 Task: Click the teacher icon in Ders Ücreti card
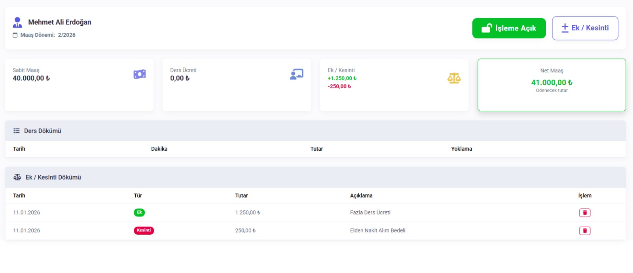point(296,74)
